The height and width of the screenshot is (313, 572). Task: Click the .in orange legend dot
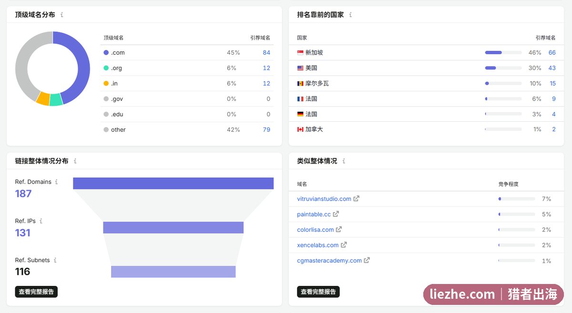click(x=106, y=83)
